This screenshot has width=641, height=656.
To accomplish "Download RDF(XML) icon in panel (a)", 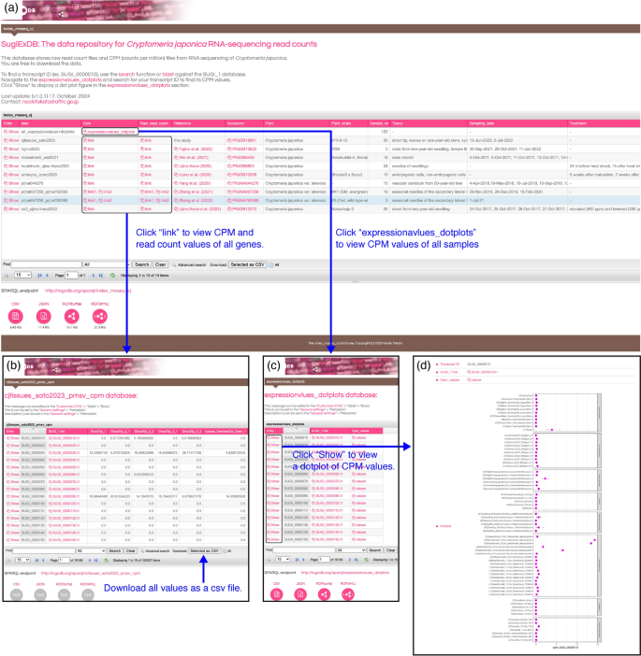I will click(100, 316).
